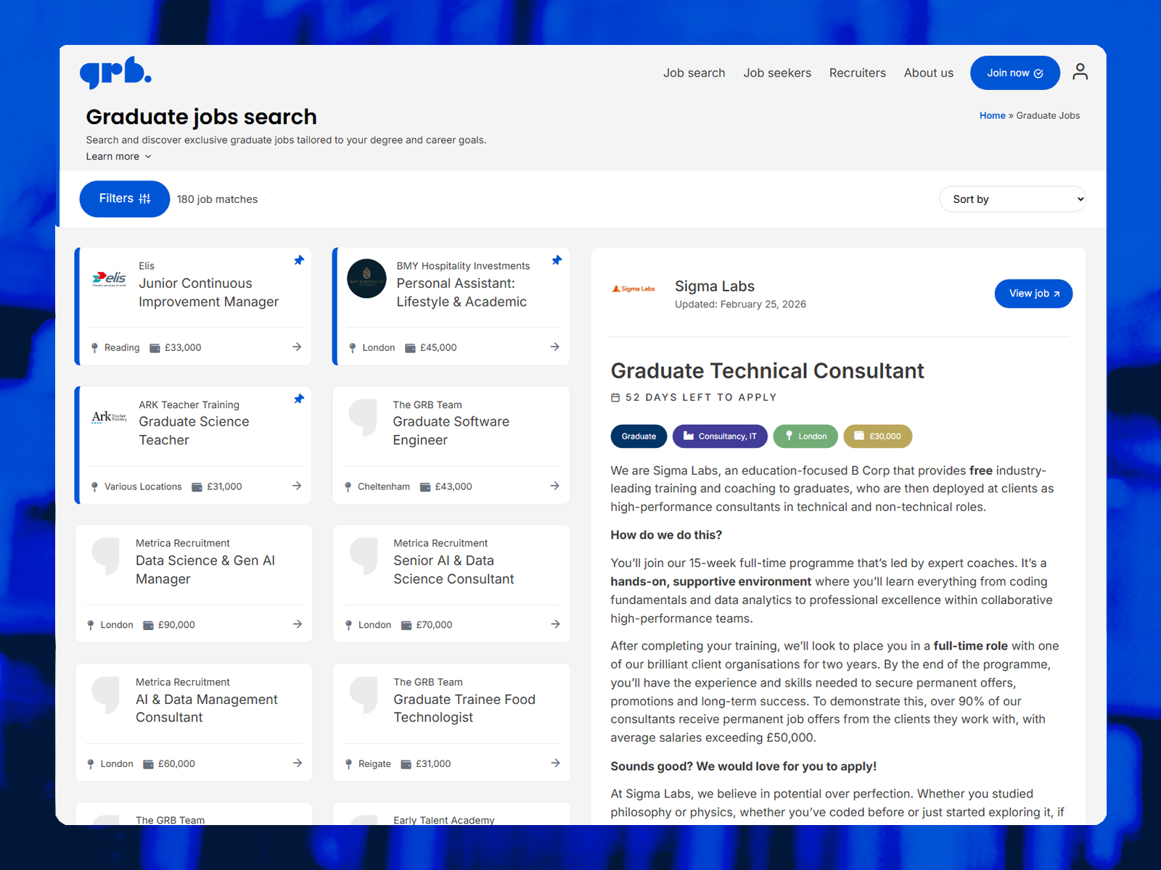Click the grb logo in header

tap(115, 72)
